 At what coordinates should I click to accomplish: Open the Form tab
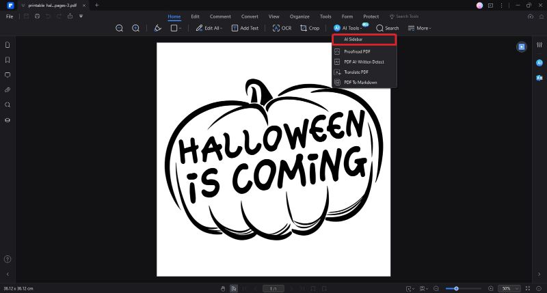pos(347,16)
